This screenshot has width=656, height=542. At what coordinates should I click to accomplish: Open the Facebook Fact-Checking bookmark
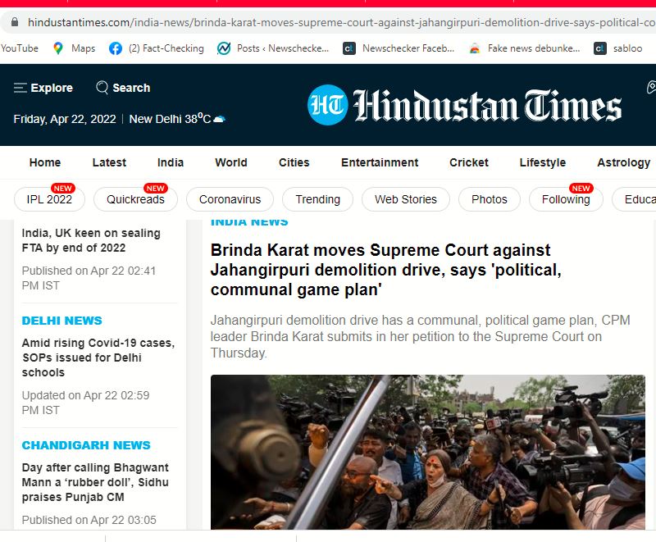coord(157,48)
